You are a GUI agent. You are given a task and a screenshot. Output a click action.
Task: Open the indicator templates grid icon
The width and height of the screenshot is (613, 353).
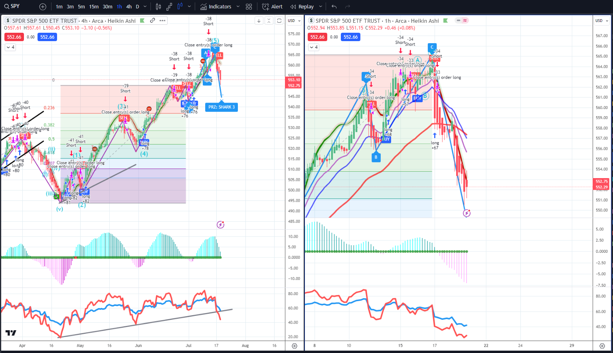click(x=249, y=7)
